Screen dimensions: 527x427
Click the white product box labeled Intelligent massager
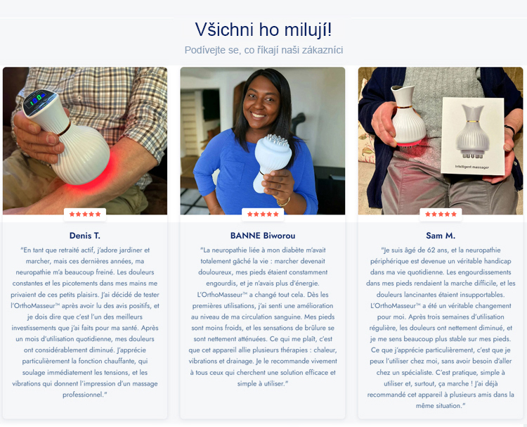pos(473,136)
